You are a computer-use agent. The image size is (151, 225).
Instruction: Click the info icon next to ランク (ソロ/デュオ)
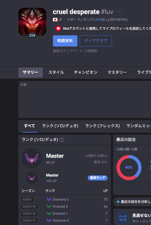point(62,140)
